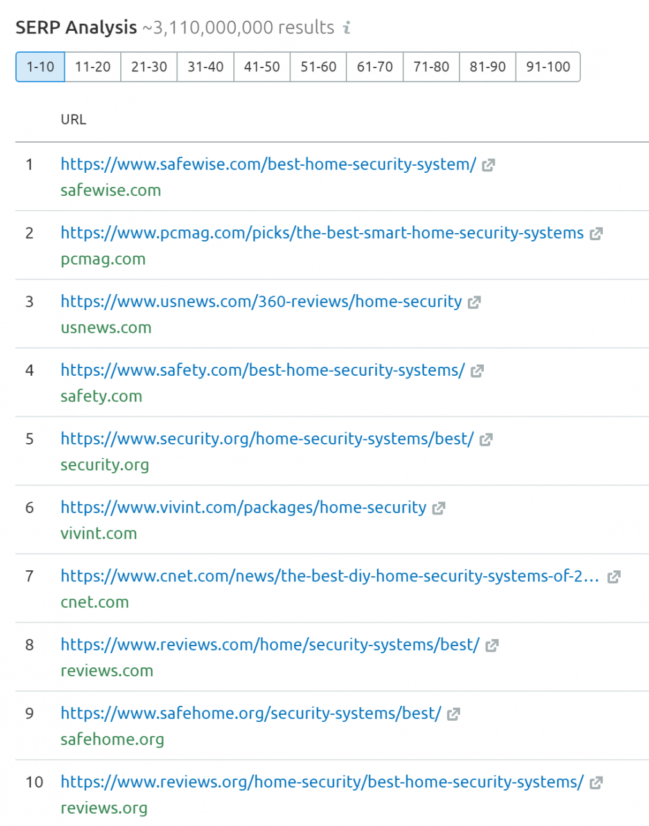Click the ~3,110,000,000 results text
The height and width of the screenshot is (826, 649).
pyautogui.click(x=238, y=28)
